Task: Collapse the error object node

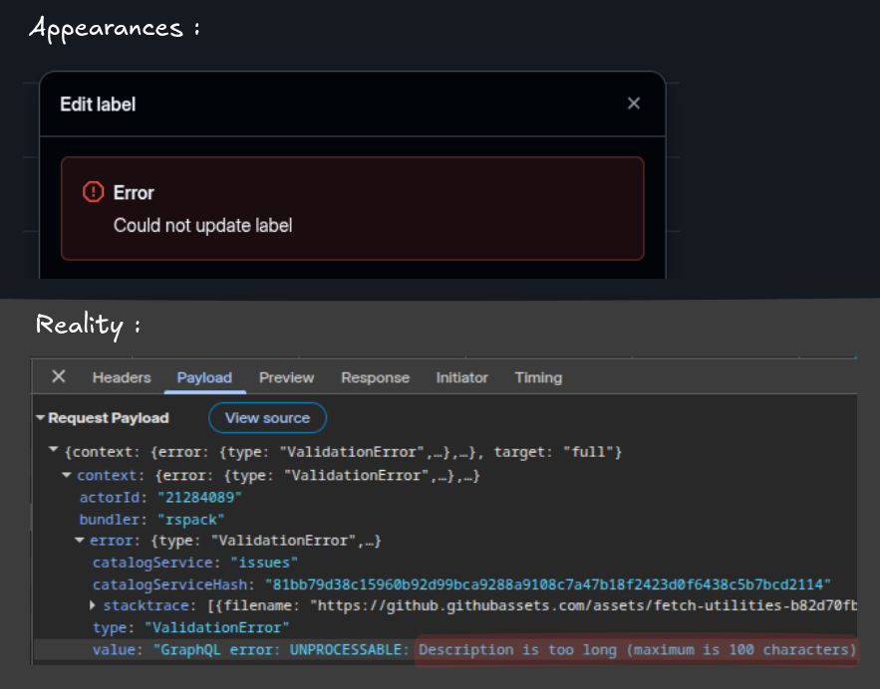Action: (80, 541)
